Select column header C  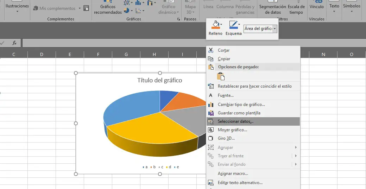point(14,54)
